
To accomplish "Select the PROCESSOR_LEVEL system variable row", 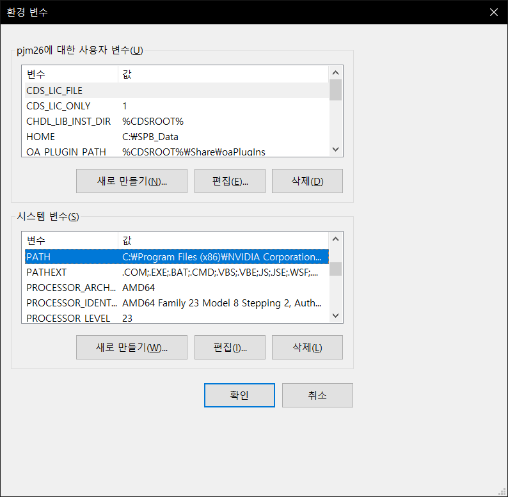I will click(x=177, y=317).
